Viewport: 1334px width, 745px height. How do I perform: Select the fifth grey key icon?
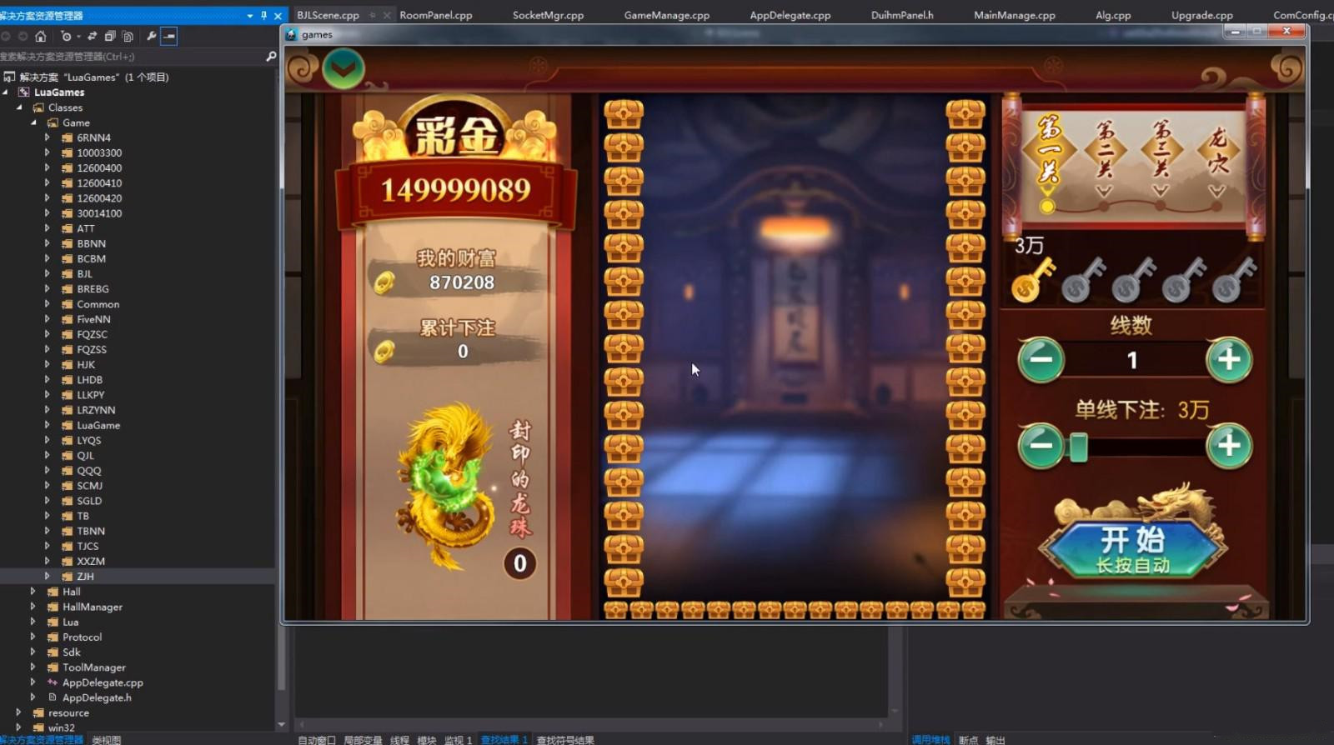coord(1234,279)
